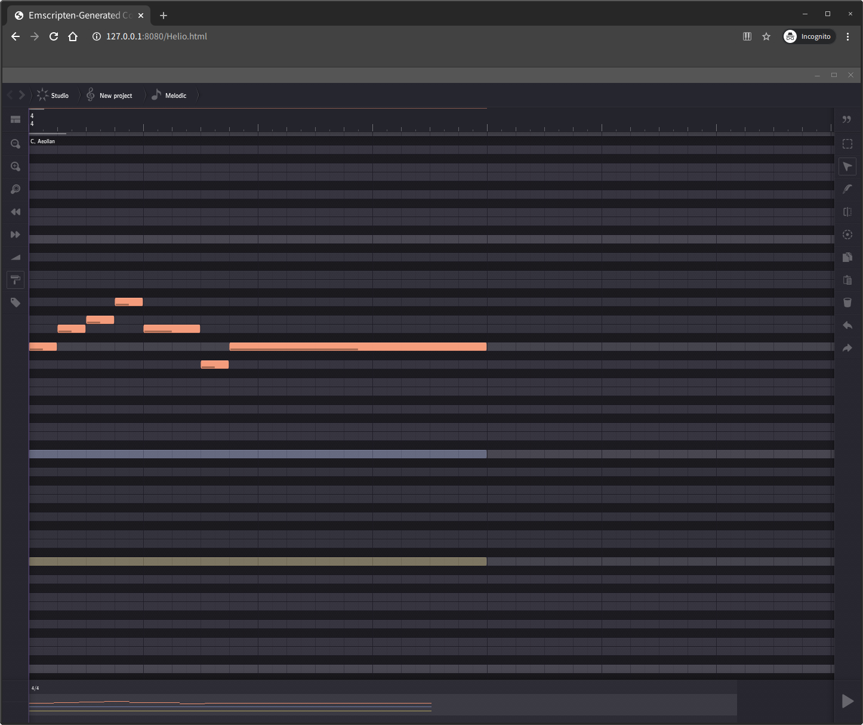Go forward in browser history
Screen dimensions: 863x725
point(35,36)
